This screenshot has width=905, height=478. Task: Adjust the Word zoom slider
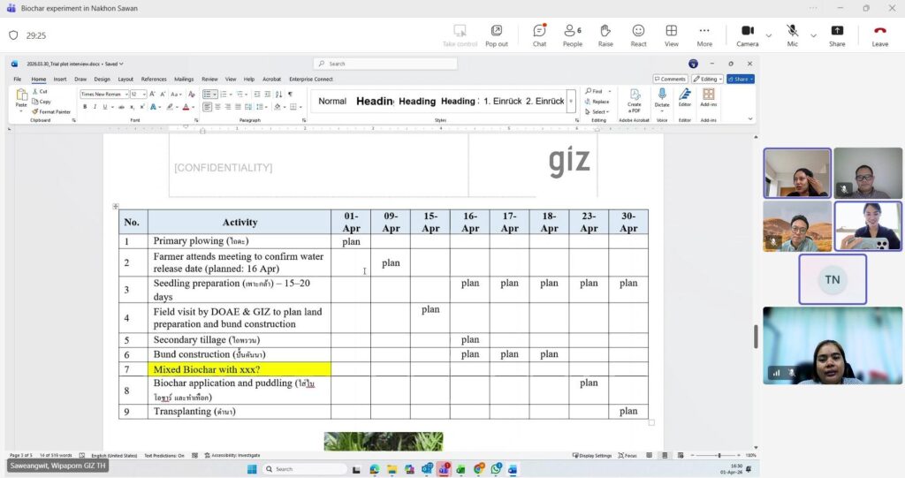pyautogui.click(x=719, y=455)
